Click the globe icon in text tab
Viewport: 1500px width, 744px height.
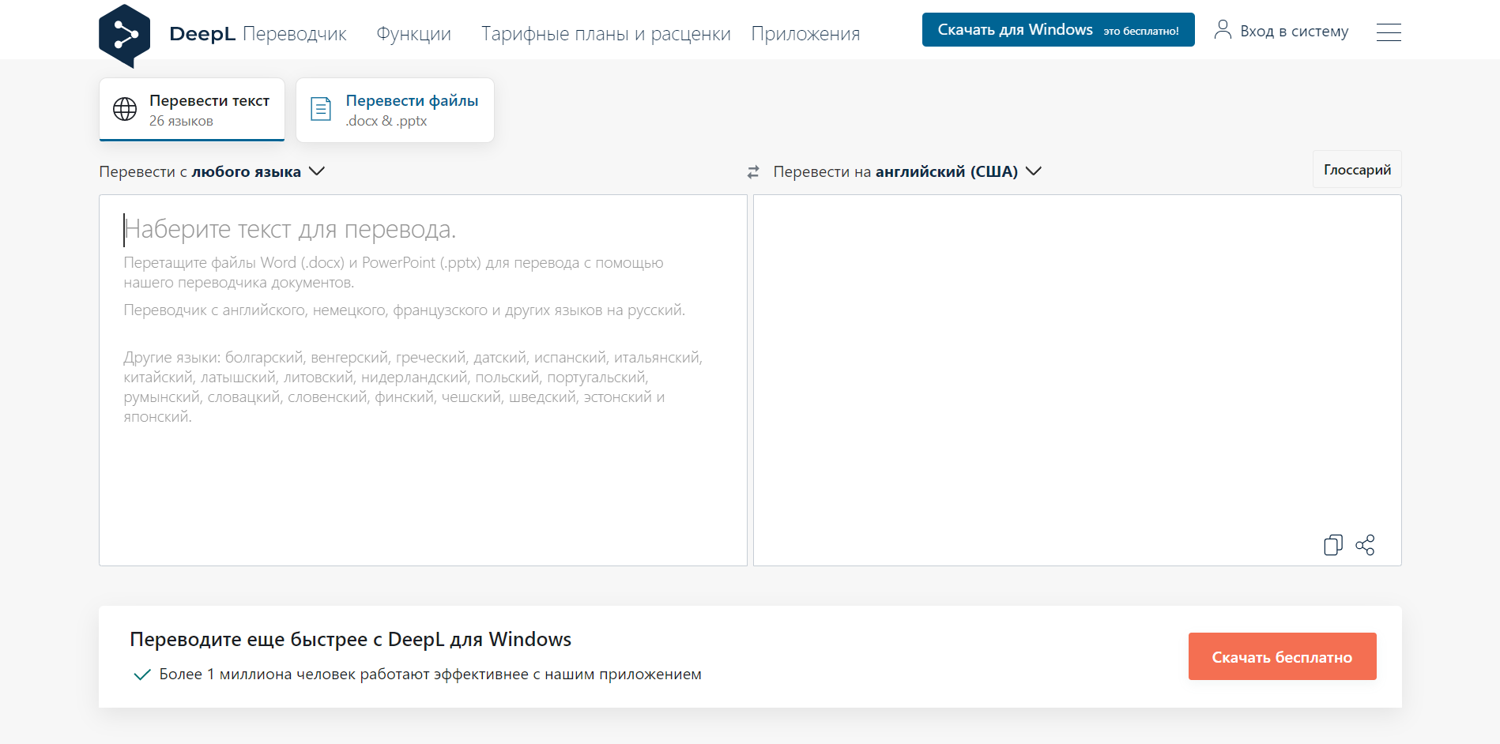125,110
